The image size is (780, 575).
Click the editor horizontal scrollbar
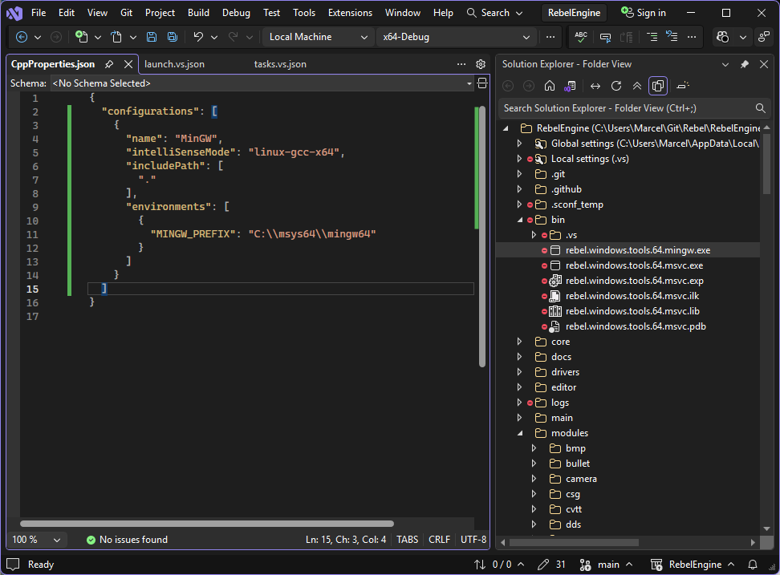point(207,524)
